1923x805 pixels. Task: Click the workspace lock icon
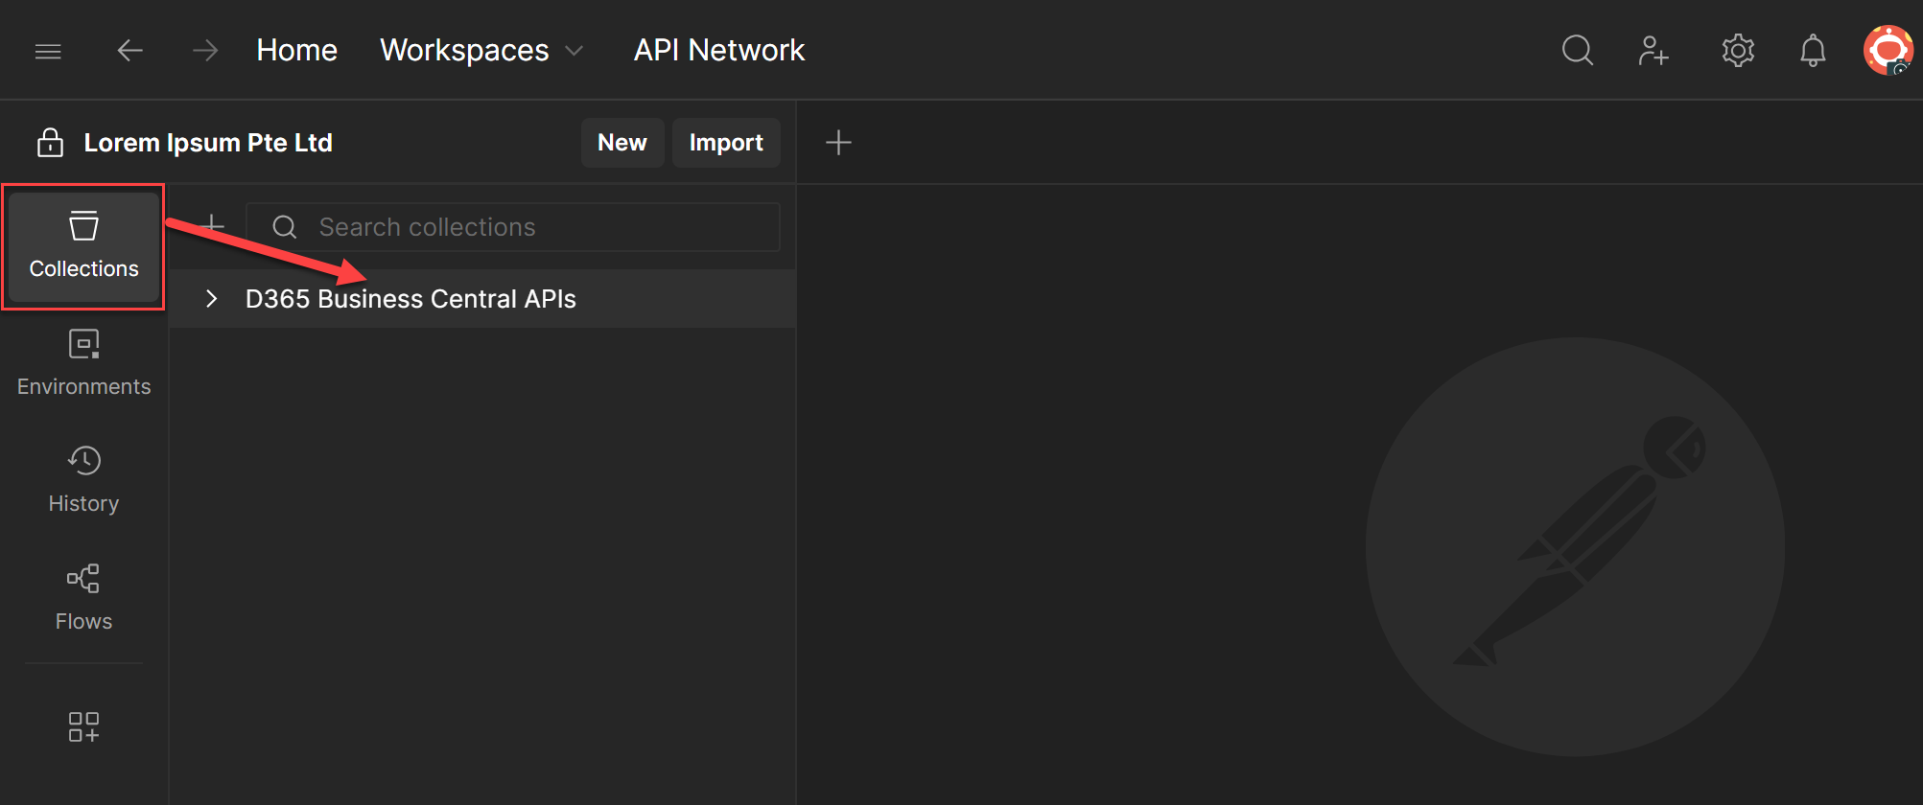[x=50, y=143]
